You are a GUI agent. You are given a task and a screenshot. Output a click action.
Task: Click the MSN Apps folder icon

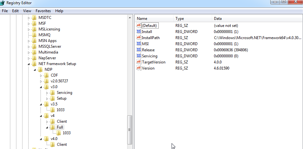tap(34, 41)
